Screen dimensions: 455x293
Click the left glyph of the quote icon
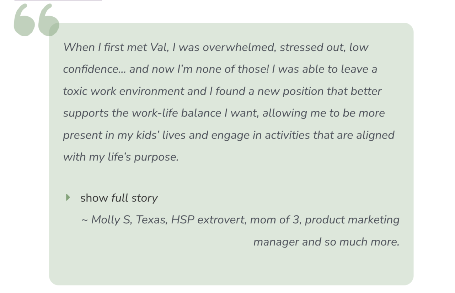[24, 20]
